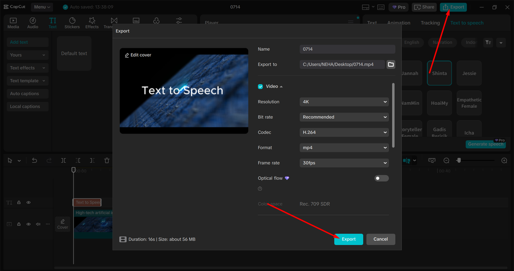The image size is (514, 271).
Task: Expand the Text template category
Action: [x=28, y=81]
